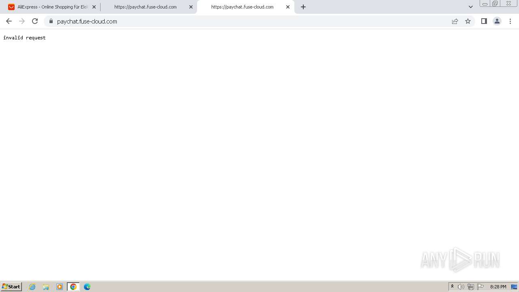The height and width of the screenshot is (292, 519).
Task: Show desktop via the tray button
Action: [x=514, y=287]
